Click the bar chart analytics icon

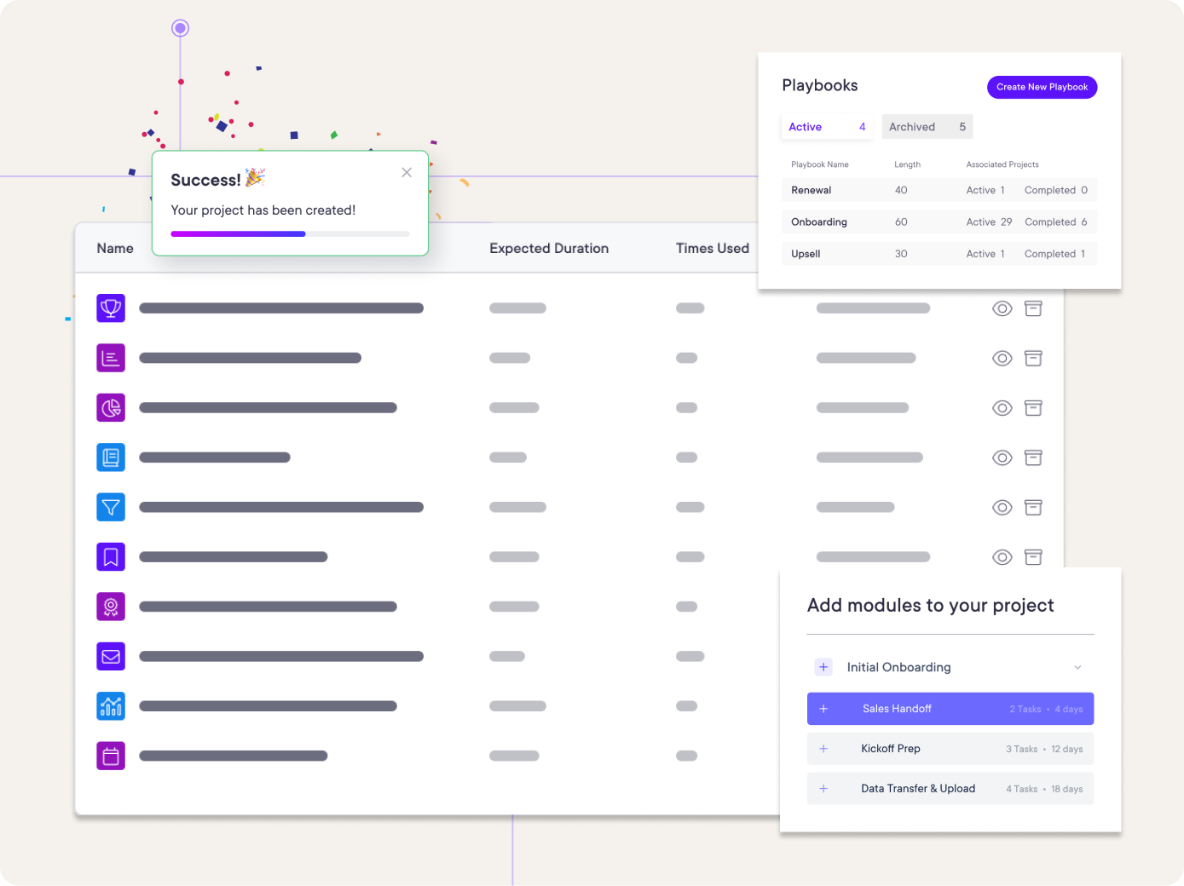coord(111,705)
